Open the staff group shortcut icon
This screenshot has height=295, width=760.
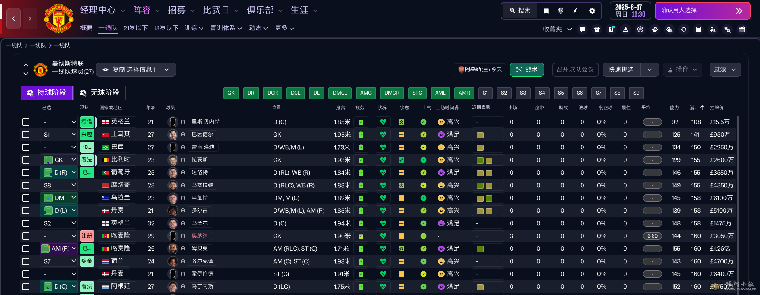654,29
